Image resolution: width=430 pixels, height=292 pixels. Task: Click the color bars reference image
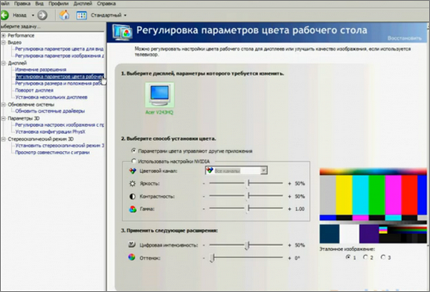(373, 206)
